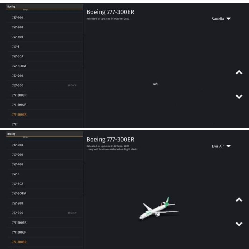Click highlighted 777-300ER in the Eva Air screen
The width and height of the screenshot is (249, 249).
point(19,242)
